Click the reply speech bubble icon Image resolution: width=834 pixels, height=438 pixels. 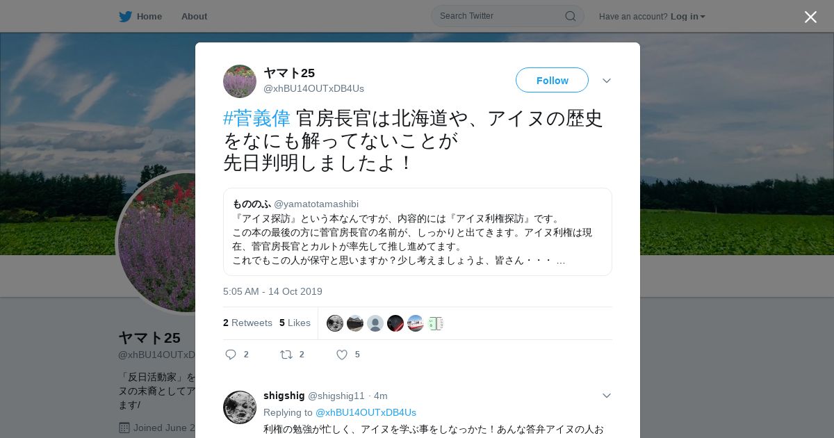[x=231, y=355]
